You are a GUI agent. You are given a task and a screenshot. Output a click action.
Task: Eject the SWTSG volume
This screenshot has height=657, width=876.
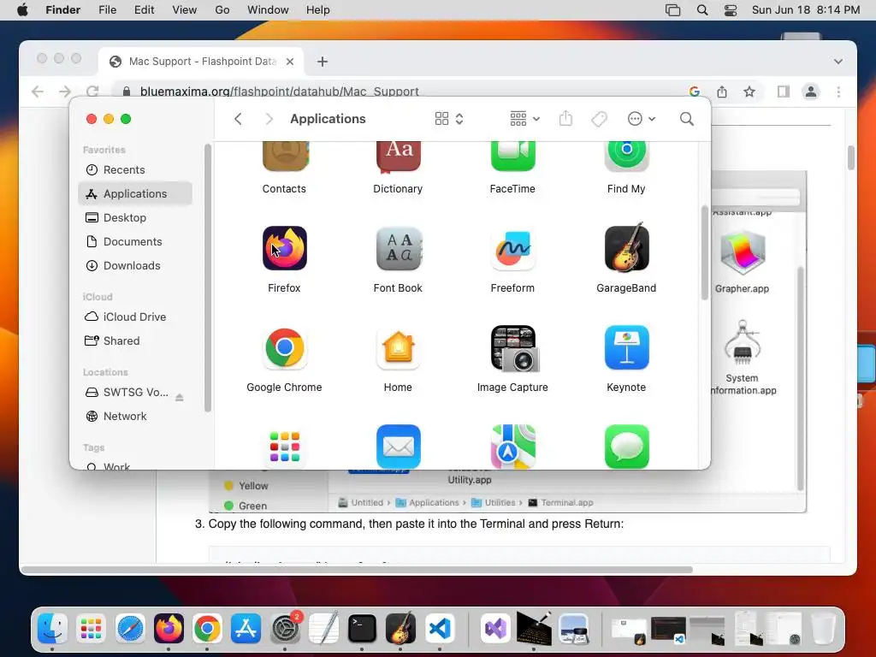pos(180,397)
